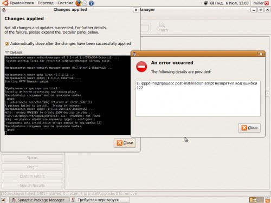Click Close in the error dialog
The width and height of the screenshot is (271, 203).
[249, 128]
